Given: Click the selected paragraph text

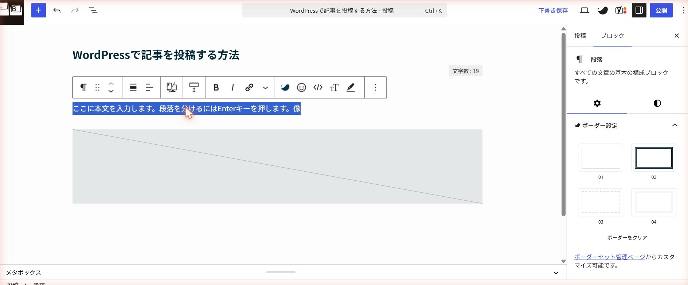Looking at the screenshot, I should pyautogui.click(x=187, y=108).
